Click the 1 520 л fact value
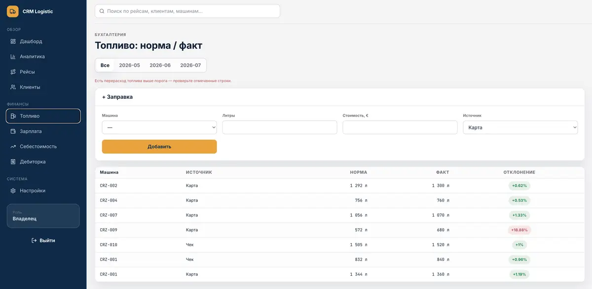 tap(441, 245)
